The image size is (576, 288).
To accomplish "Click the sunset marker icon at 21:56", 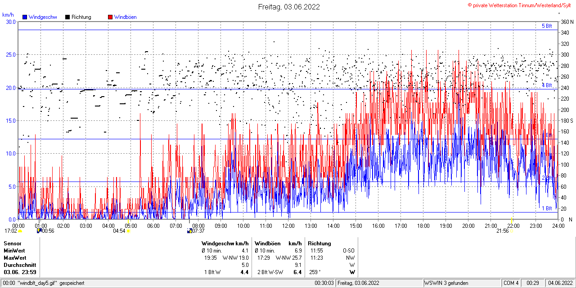I will pyautogui.click(x=512, y=231).
